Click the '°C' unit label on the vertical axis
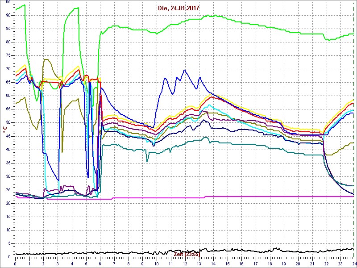The height and width of the screenshot is (268, 357). 4,130
